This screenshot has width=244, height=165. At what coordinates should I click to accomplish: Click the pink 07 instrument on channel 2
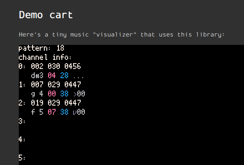click(52, 112)
